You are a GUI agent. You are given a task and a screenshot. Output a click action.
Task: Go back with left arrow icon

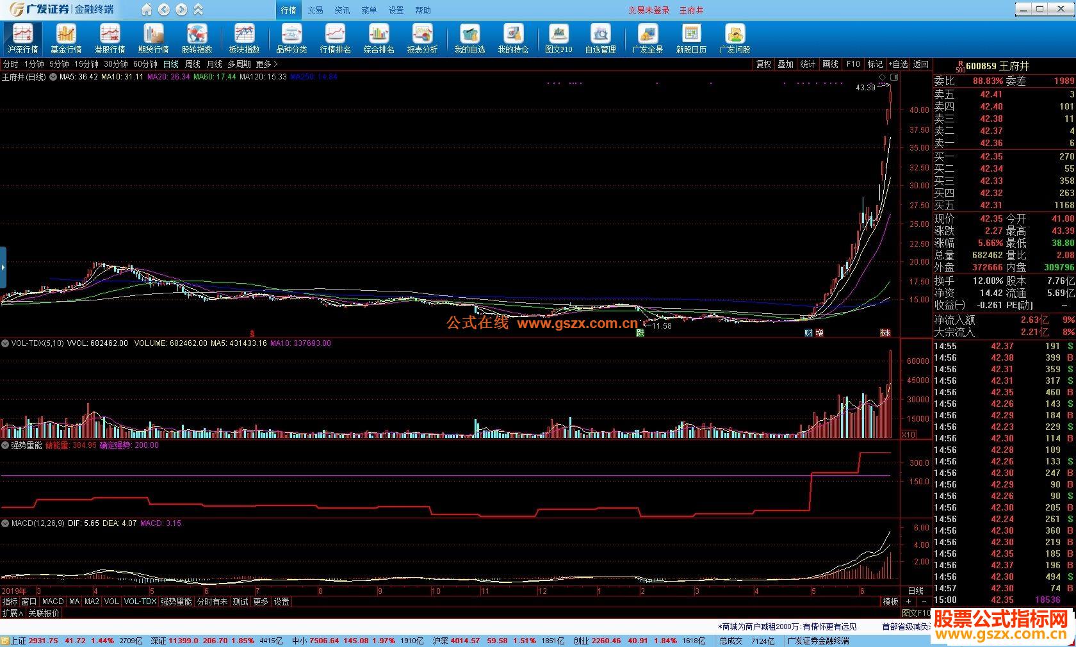[164, 10]
